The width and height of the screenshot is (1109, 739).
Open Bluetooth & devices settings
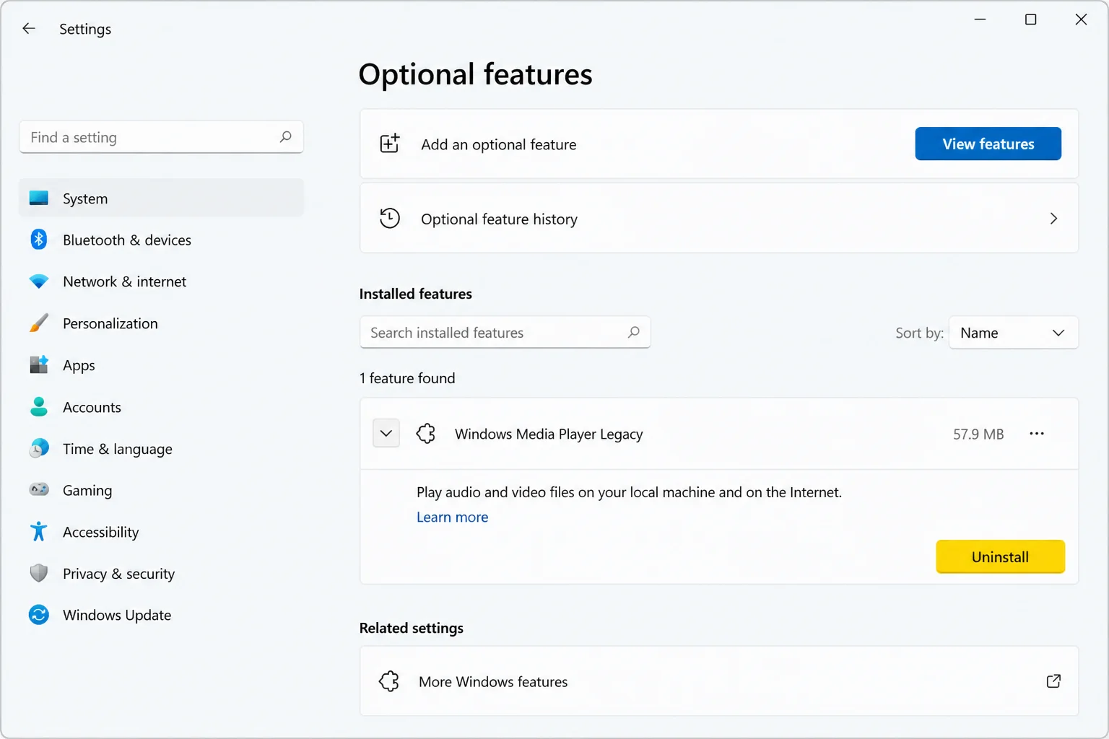point(161,240)
